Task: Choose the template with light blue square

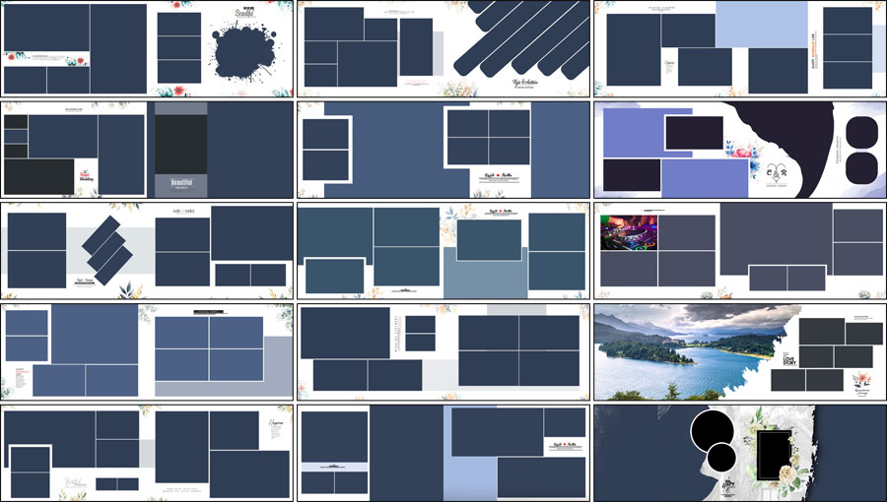Action: pos(740,49)
